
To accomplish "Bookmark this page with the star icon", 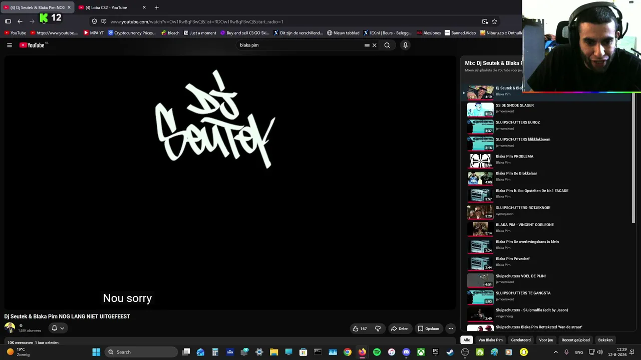I will click(494, 21).
